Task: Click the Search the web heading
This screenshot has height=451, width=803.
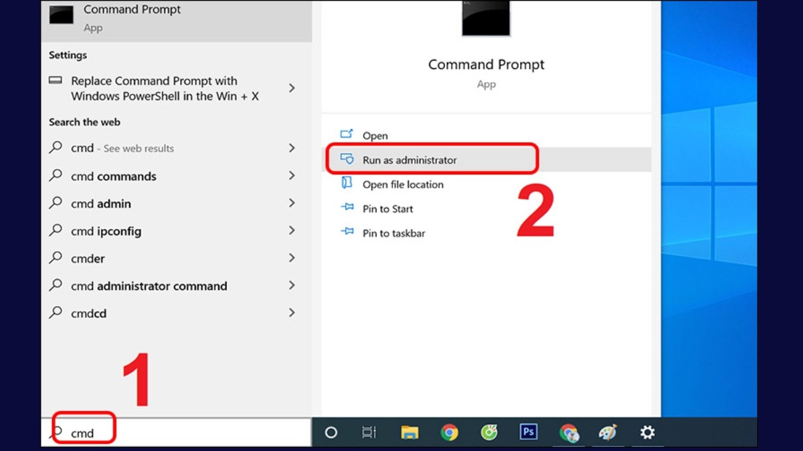Action: coord(84,122)
